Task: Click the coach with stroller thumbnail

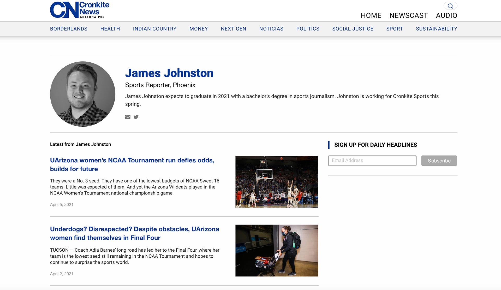Action: coord(277,251)
